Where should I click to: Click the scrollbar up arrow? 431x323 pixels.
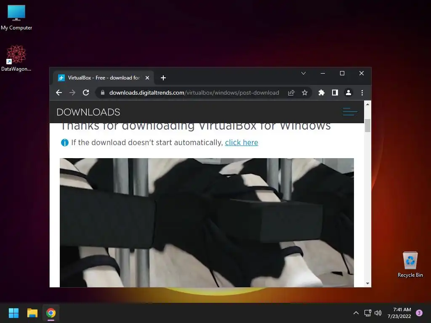(x=367, y=104)
